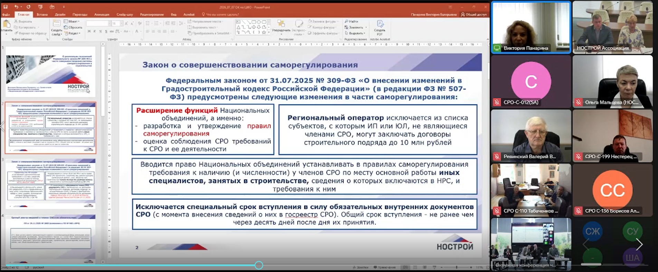
Task: Toggle strikethrough (abc) formatting
Action: (112, 31)
